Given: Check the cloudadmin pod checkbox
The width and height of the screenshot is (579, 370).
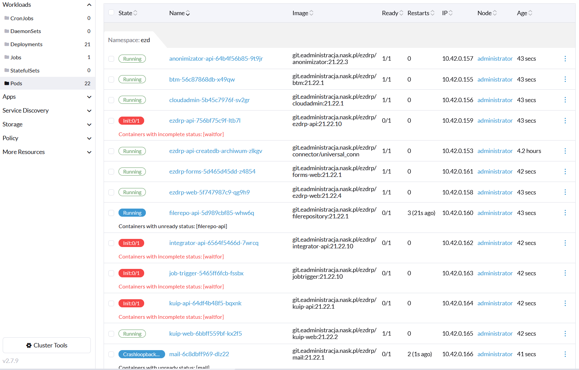Looking at the screenshot, I should point(111,100).
